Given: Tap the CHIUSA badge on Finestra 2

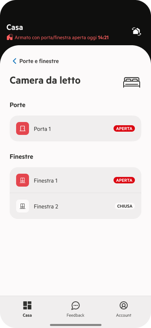Looking at the screenshot, I should [x=125, y=206].
